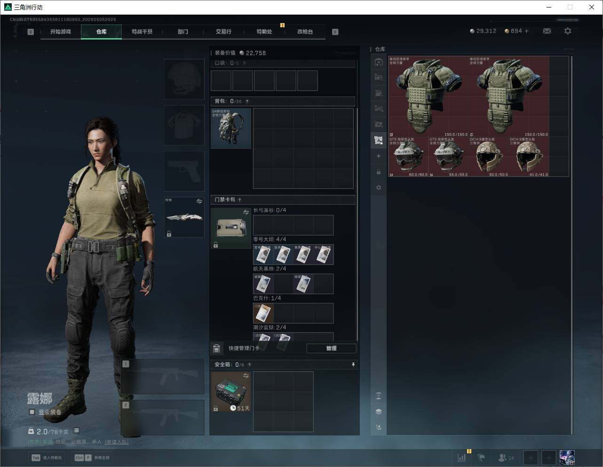Select the 仓库 tab
This screenshot has height=467, width=603.
coord(101,32)
